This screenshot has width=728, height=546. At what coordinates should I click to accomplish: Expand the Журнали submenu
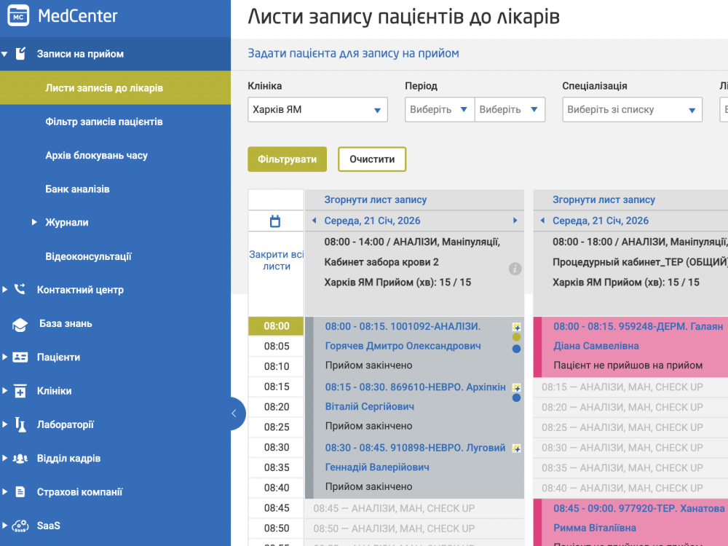tap(34, 222)
